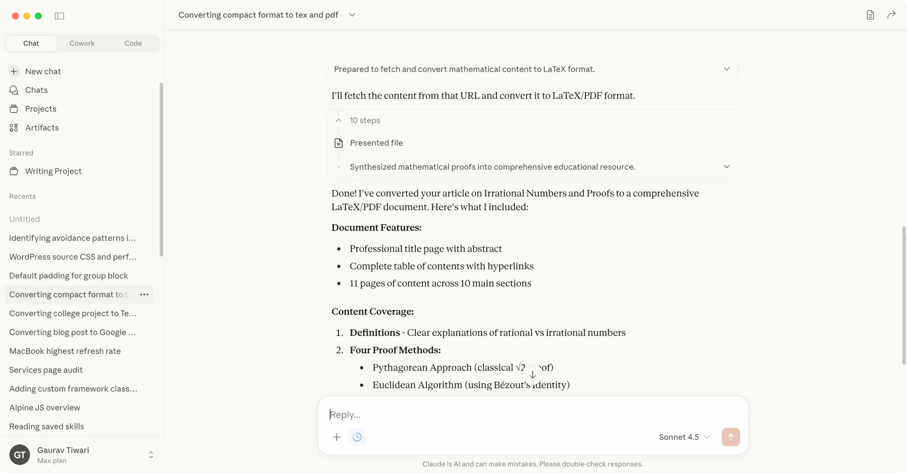Switch to the Code tab
The width and height of the screenshot is (907, 473).
(132, 43)
